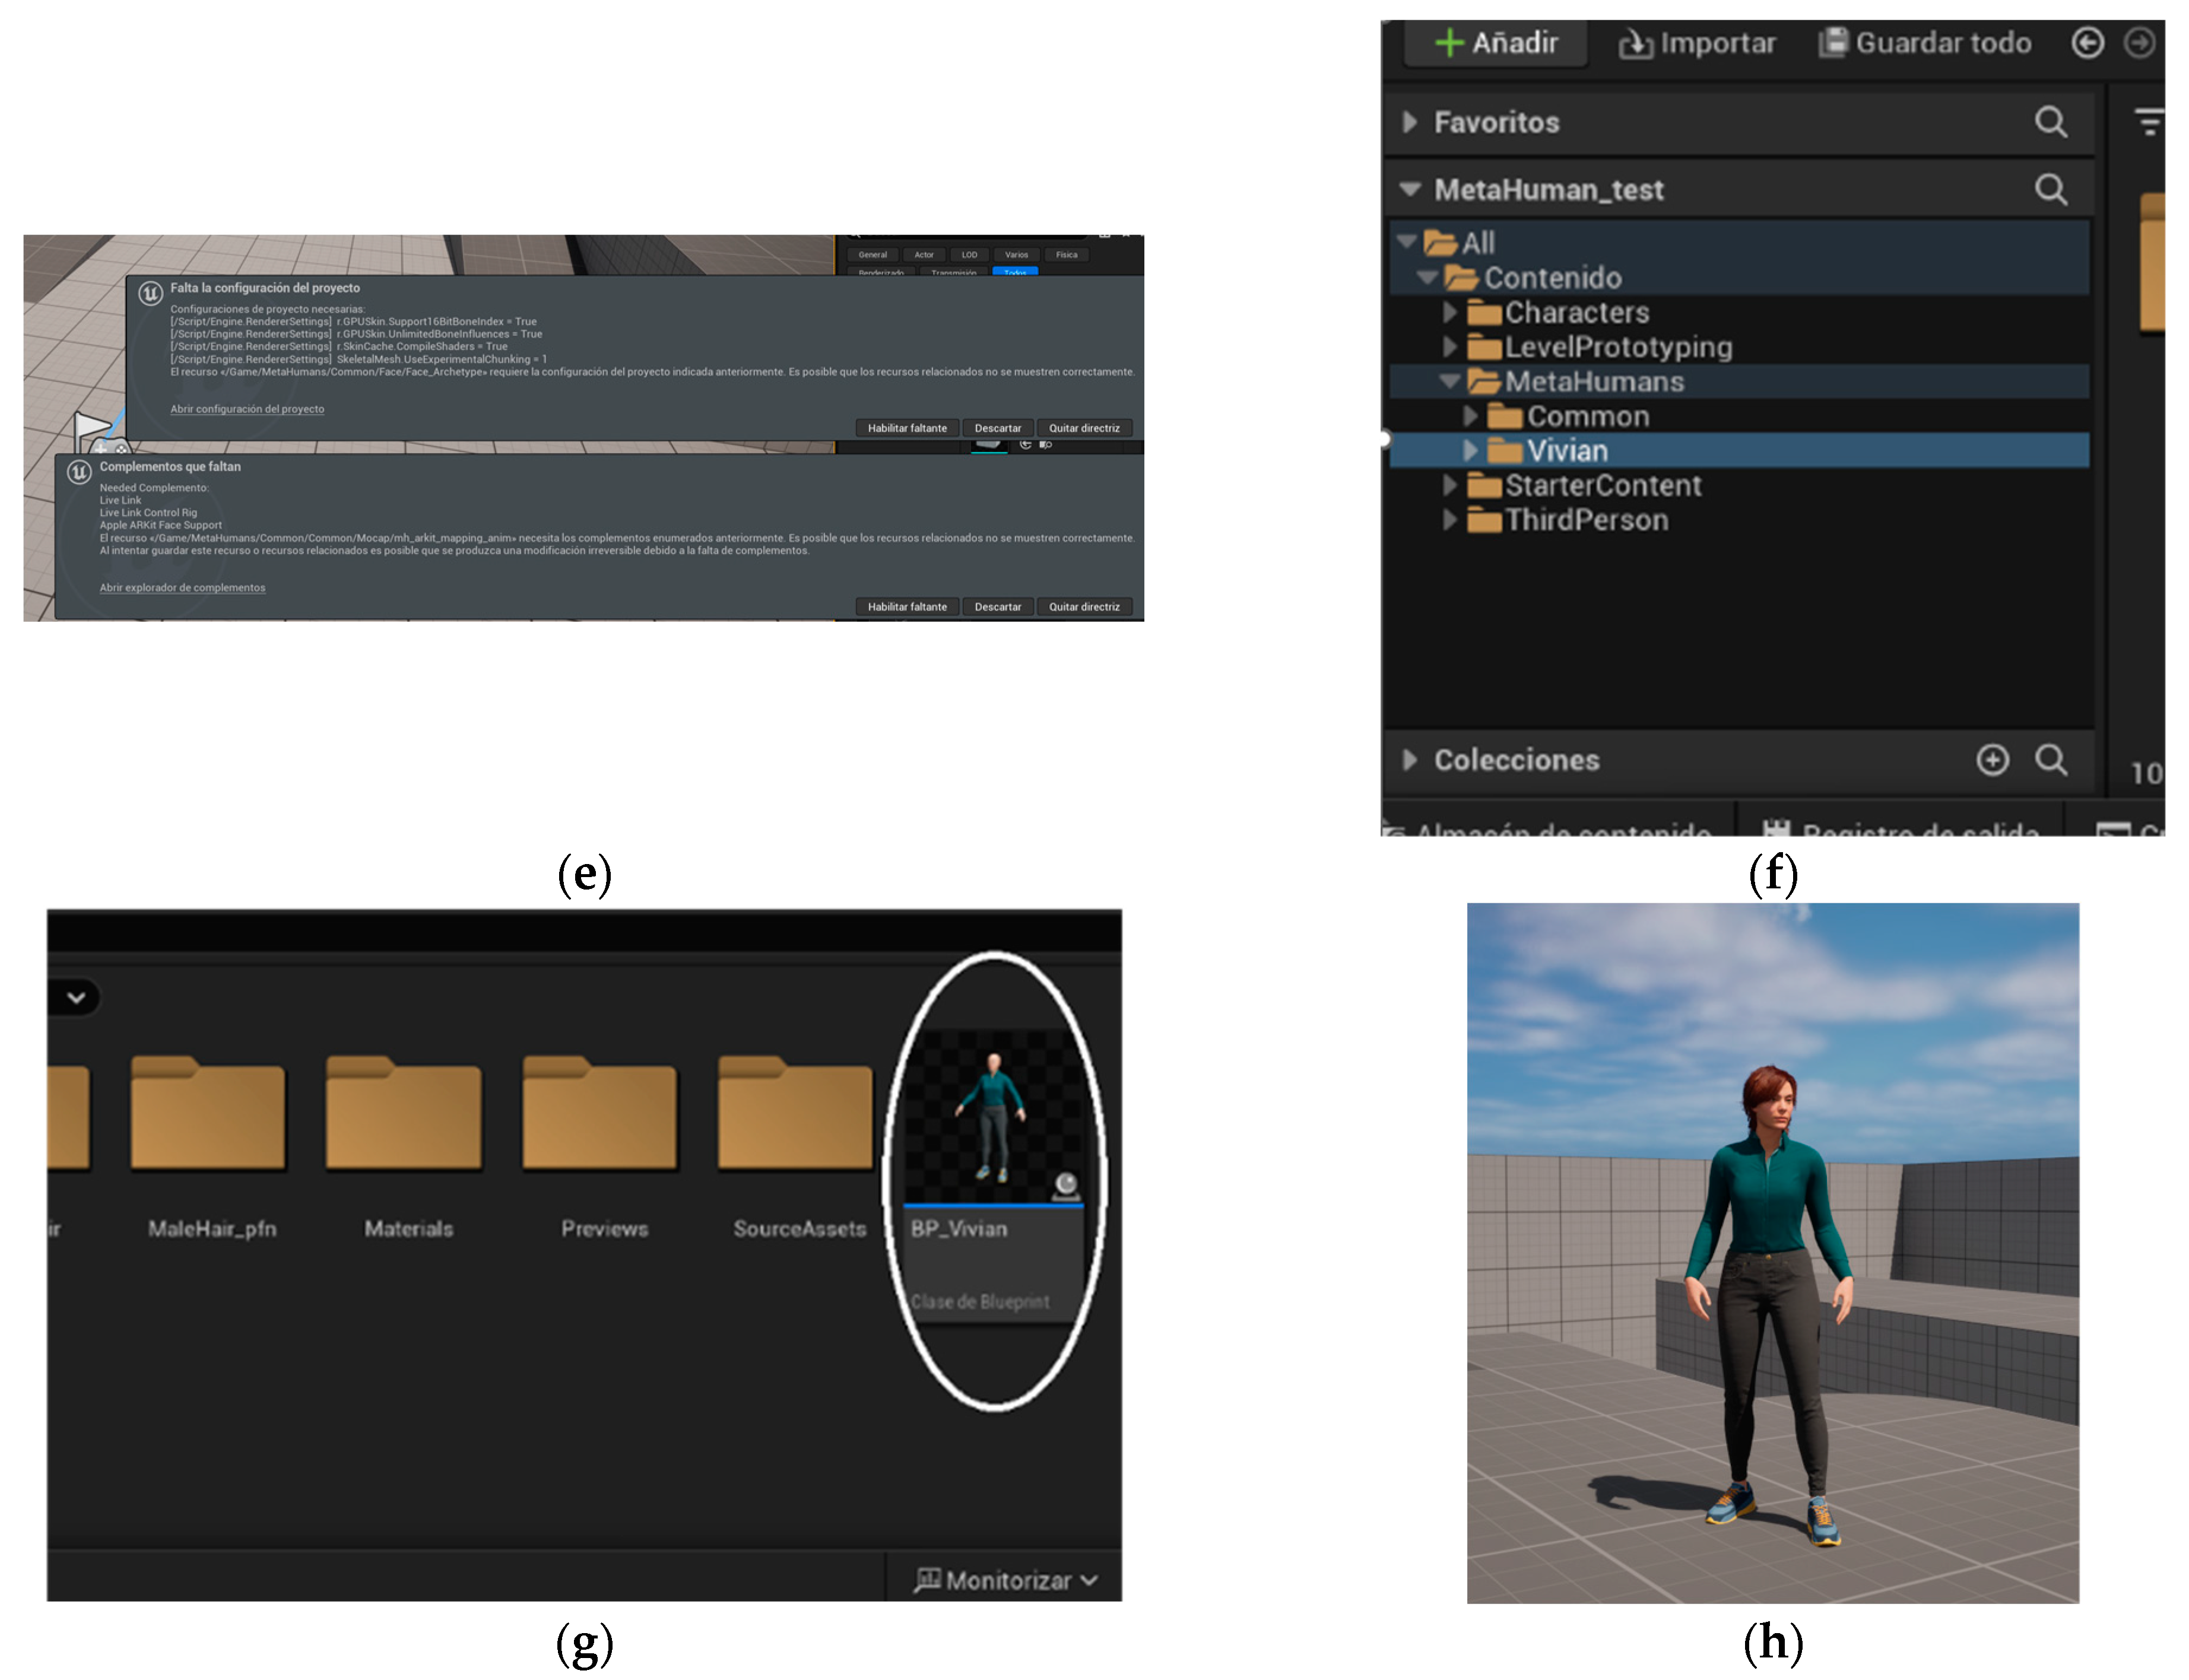Select the Vivian folder in tree
The width and height of the screenshot is (2189, 1680).
coord(1566,451)
